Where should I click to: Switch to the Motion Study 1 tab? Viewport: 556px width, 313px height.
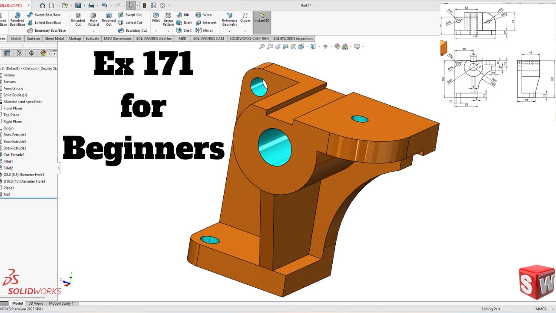61,303
